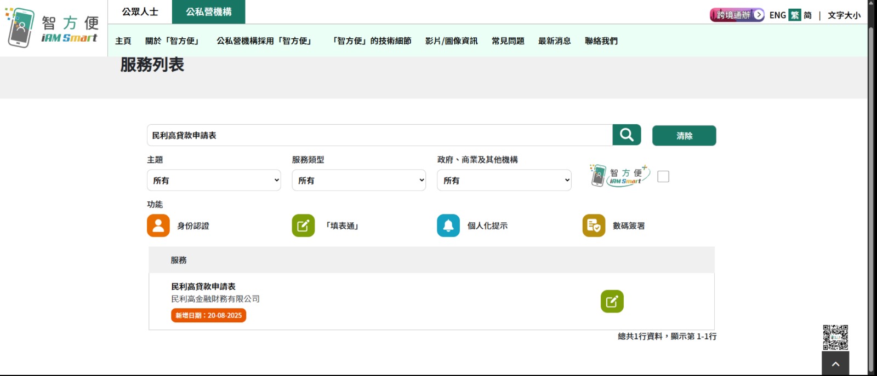The height and width of the screenshot is (376, 877).
Task: Expand the 政府、商業及其他機構 dropdown
Action: 504,180
